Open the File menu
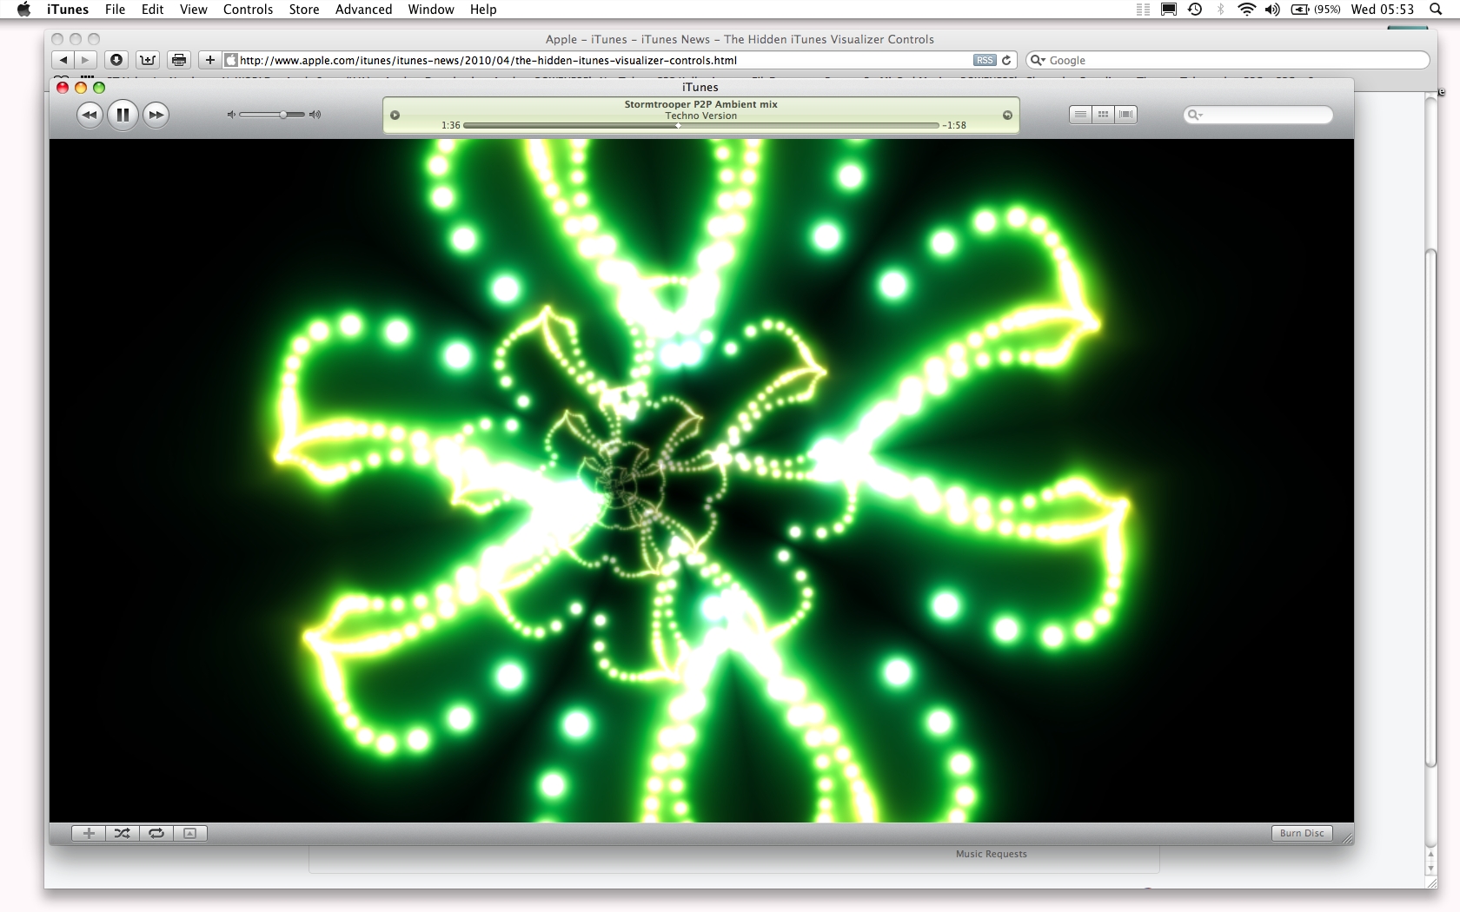The height and width of the screenshot is (912, 1460). pyautogui.click(x=115, y=10)
